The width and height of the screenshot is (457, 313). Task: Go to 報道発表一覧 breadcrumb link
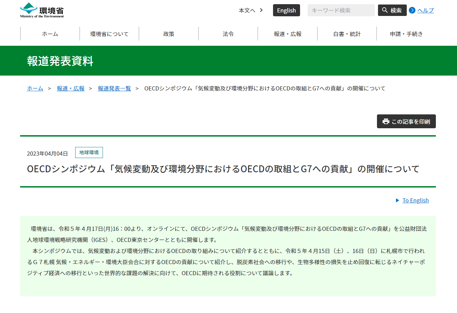(x=114, y=88)
